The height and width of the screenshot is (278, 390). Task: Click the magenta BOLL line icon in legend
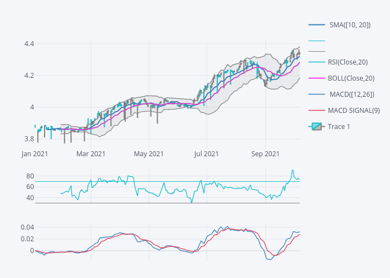[316, 78]
